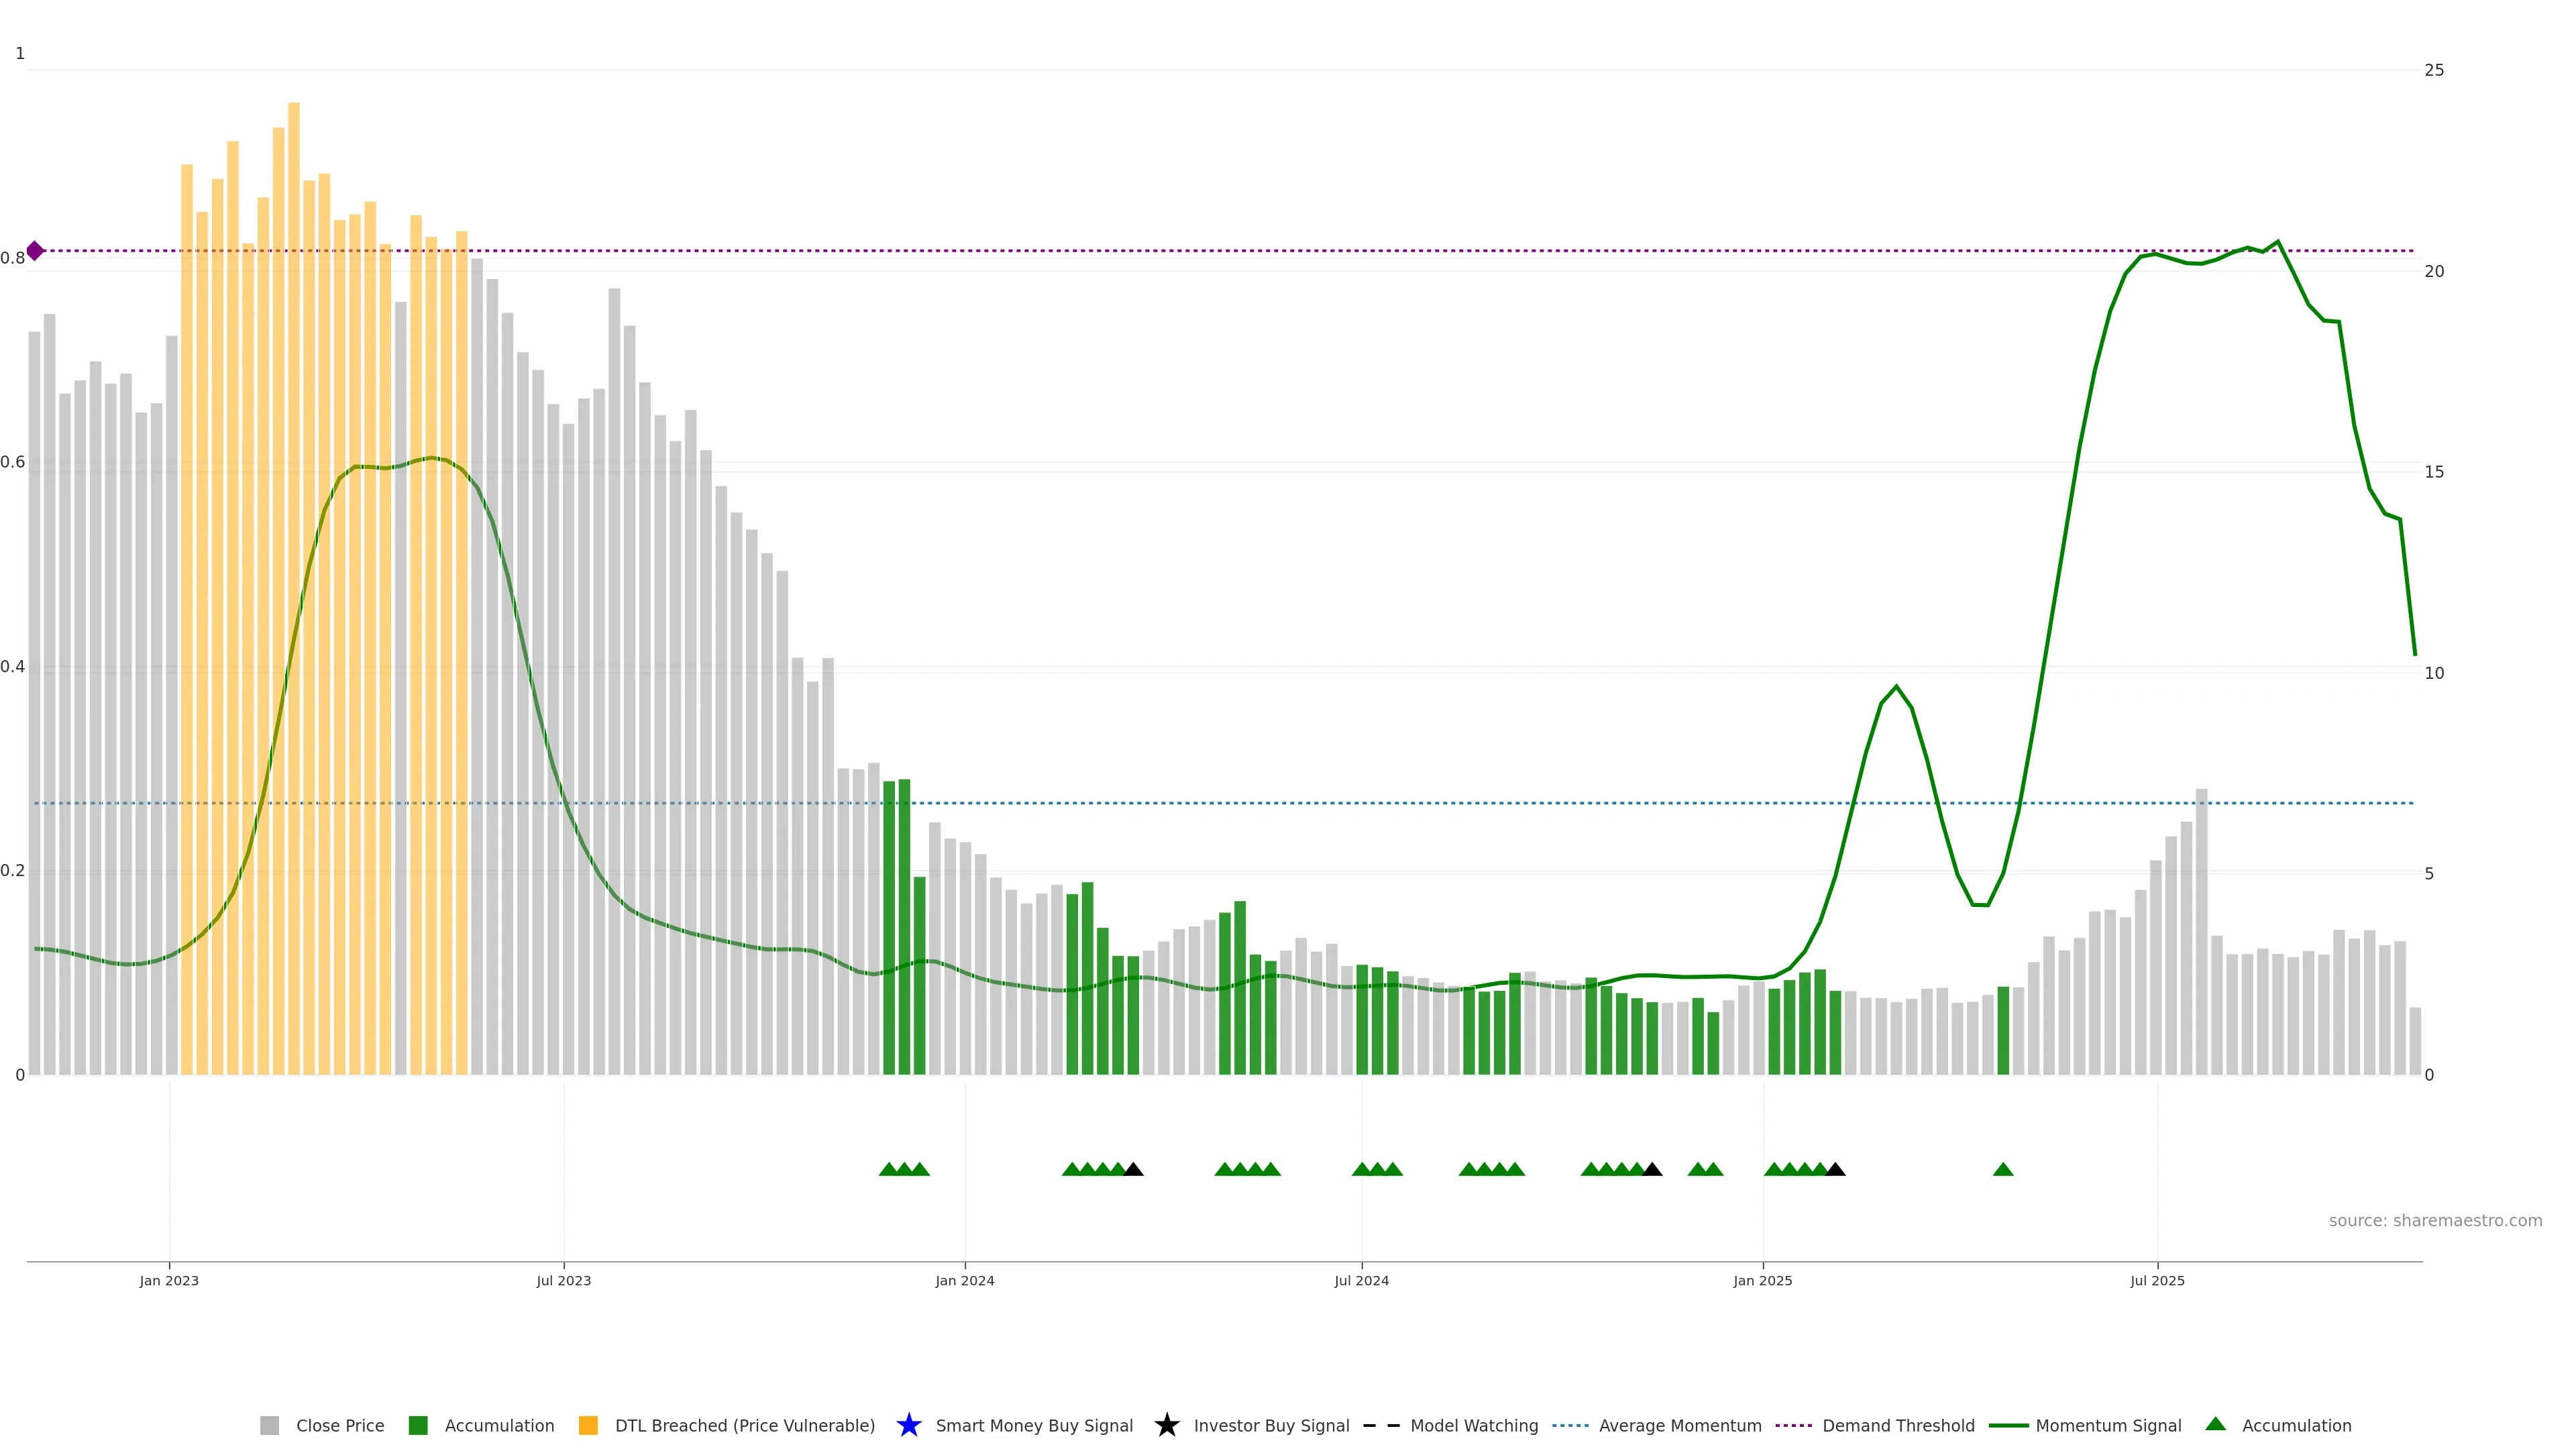Viewport: 2576px width, 1449px height.
Task: Click the Investor Buy Signal legend label
Action: [1271, 1426]
